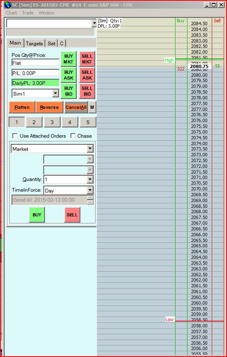The image size is (227, 357).
Task: Click the 2080.75 last price cell
Action: [x=199, y=66]
